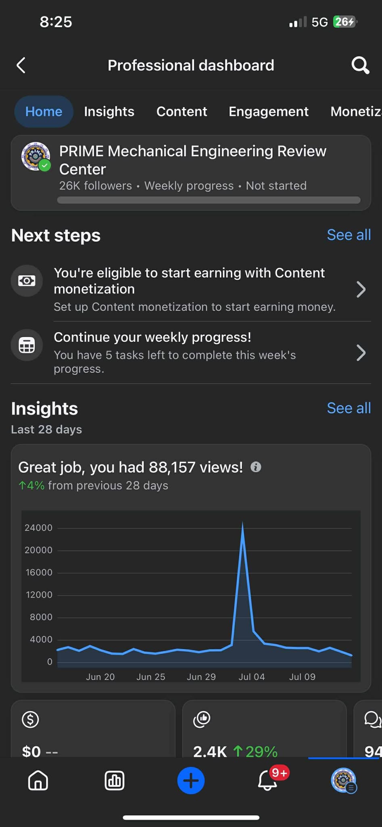Open the dashboard chart icon in bottom bar
Viewport: 382px width, 827px height.
pos(115,780)
